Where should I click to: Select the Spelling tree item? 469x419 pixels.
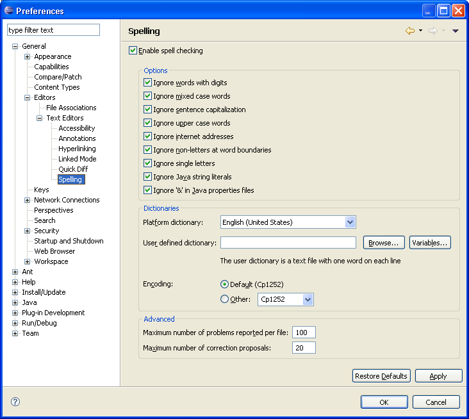[x=71, y=179]
